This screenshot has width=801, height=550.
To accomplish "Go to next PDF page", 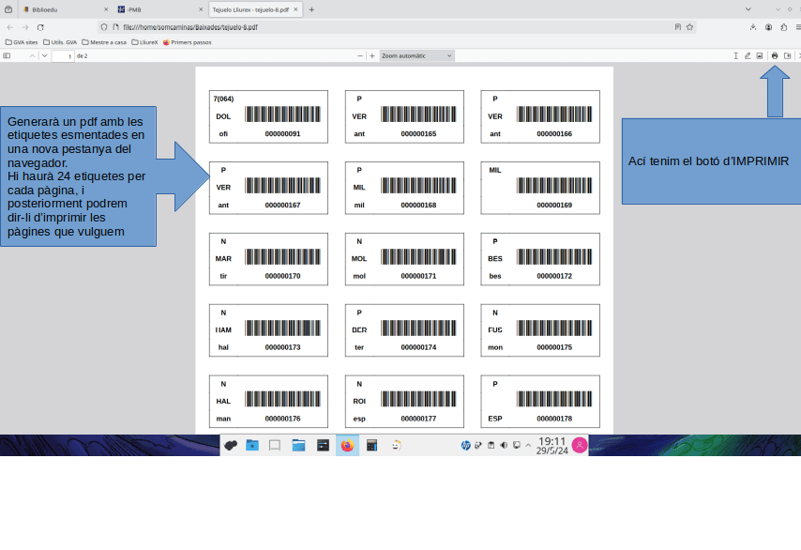I will 44,55.
